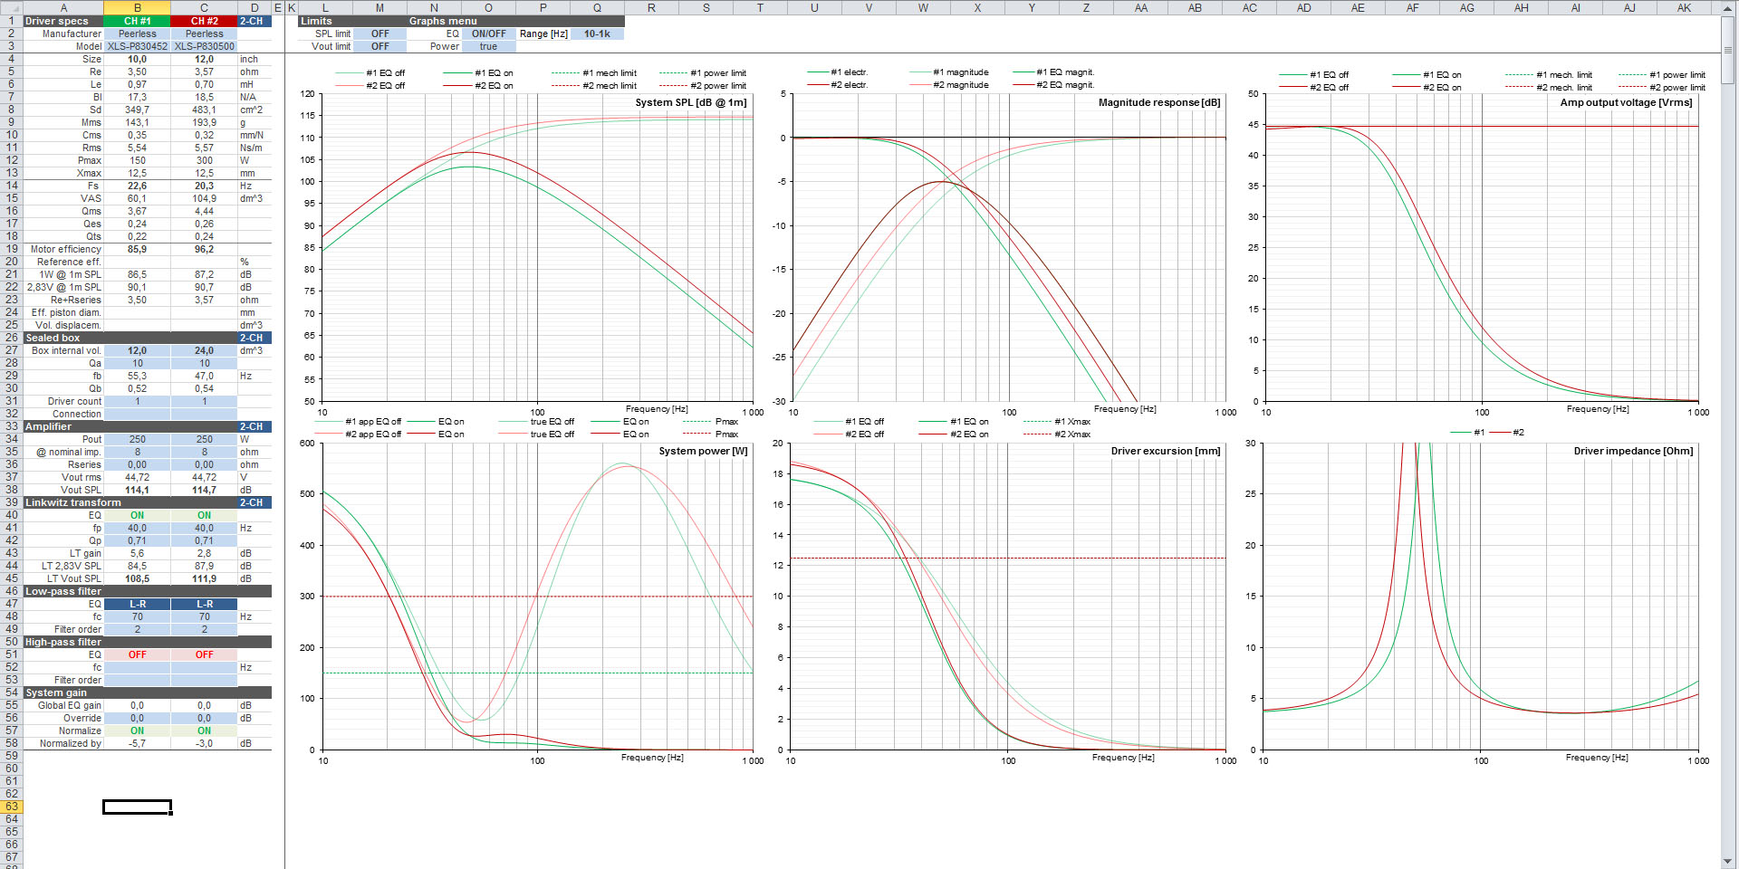Edit the Override value for CH #2
Viewport: 1739px width, 869px height.
coord(204,718)
